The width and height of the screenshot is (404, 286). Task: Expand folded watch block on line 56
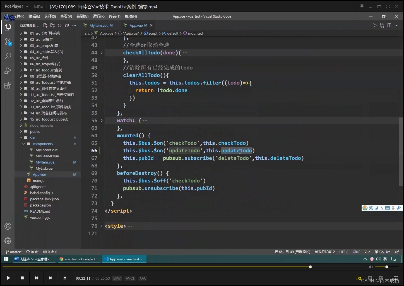click(102, 121)
